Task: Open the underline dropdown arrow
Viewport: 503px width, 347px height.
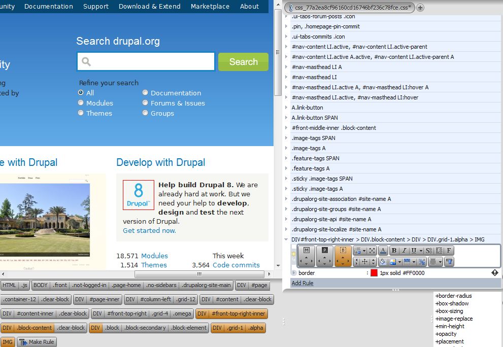Action: pos(421,251)
